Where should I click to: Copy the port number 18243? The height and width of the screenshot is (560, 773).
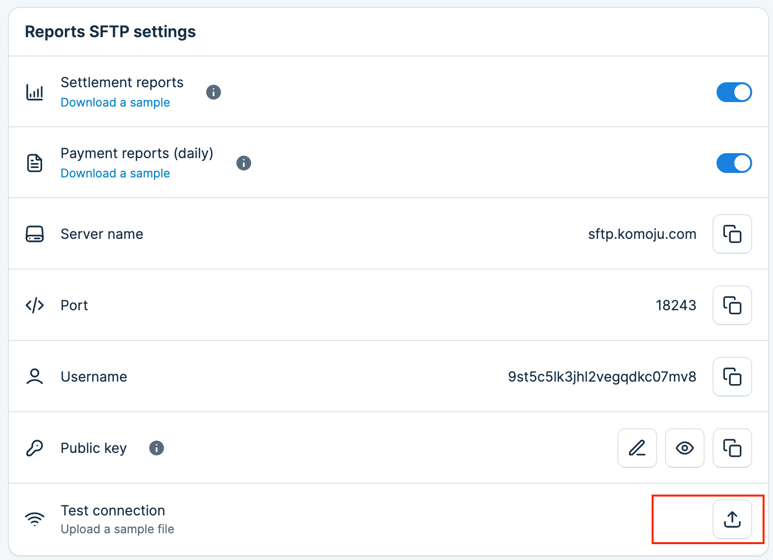coord(732,305)
